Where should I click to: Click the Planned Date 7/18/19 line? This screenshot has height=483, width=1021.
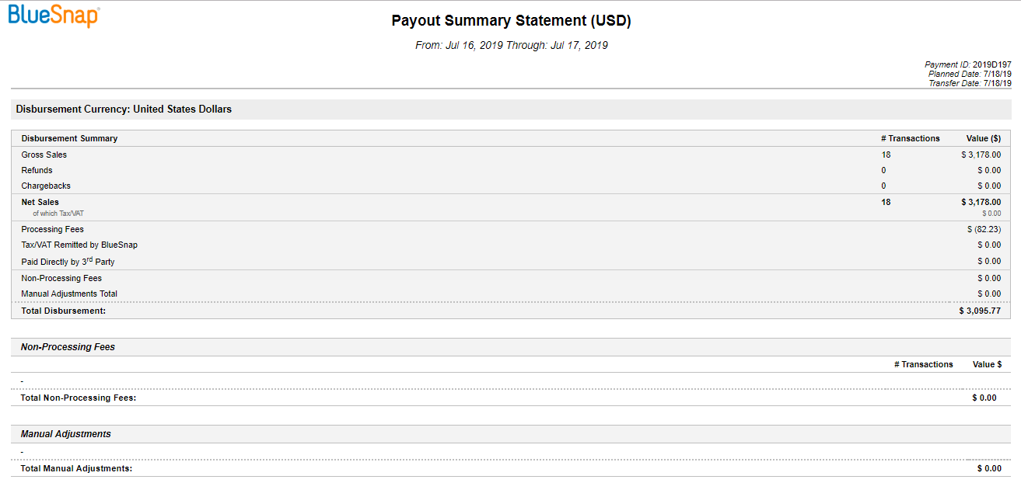click(970, 74)
